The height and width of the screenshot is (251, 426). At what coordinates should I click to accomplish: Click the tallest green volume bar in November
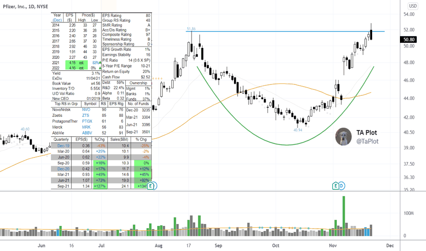pyautogui.click(x=344, y=216)
